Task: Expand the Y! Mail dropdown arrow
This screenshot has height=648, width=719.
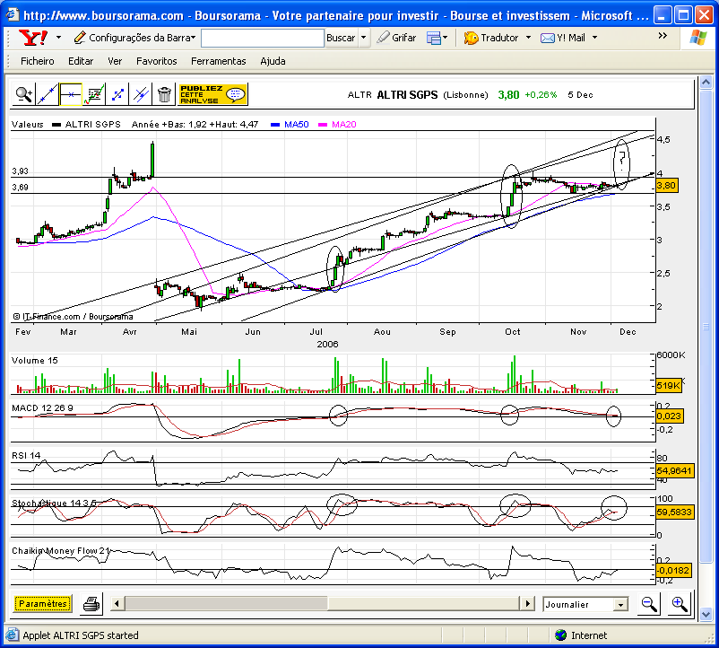Action: point(594,38)
